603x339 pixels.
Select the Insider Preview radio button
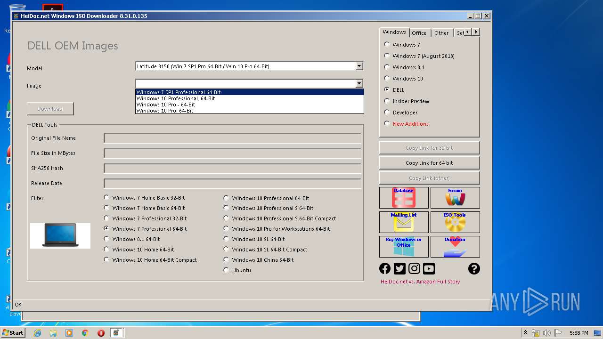387,101
